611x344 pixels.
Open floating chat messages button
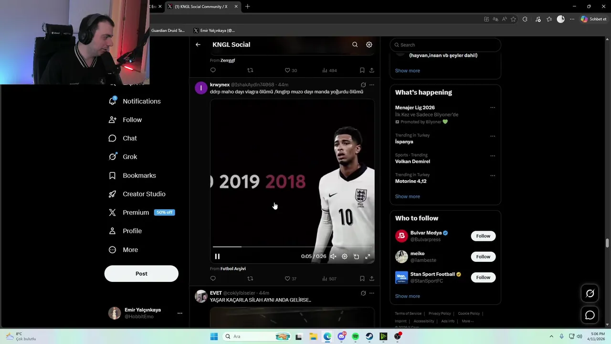click(590, 315)
